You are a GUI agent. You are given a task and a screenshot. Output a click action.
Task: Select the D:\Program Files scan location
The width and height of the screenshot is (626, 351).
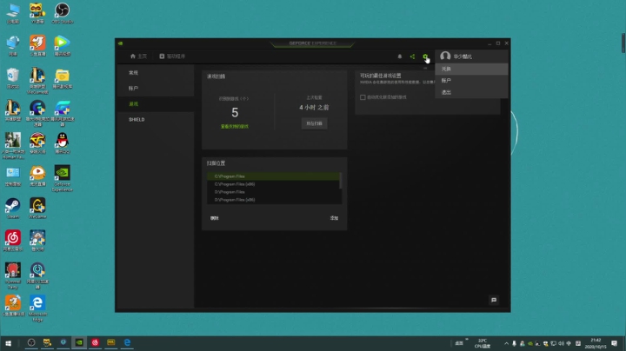click(273, 192)
